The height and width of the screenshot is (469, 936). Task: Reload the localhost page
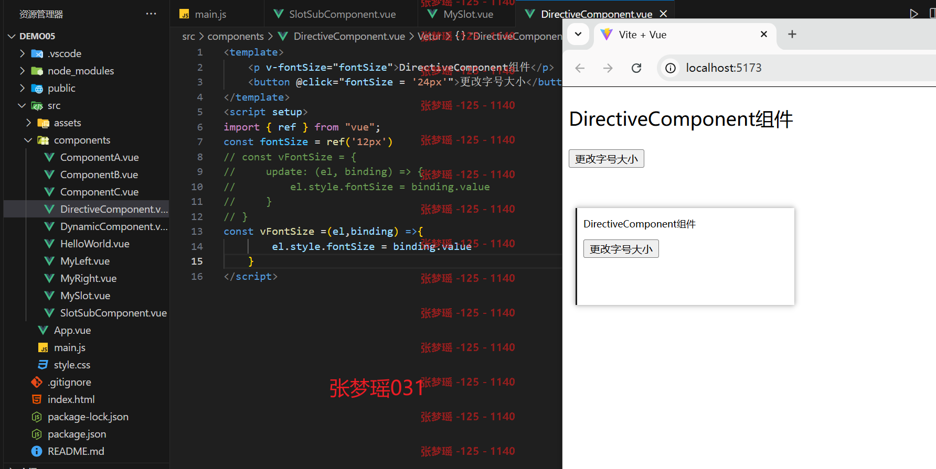pyautogui.click(x=636, y=68)
